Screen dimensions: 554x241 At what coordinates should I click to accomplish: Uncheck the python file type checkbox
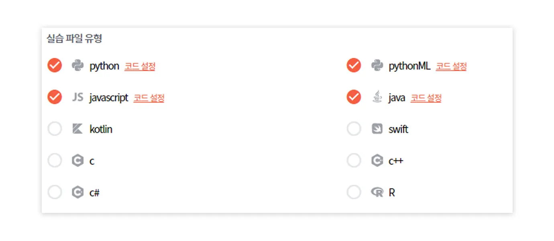[x=55, y=65]
